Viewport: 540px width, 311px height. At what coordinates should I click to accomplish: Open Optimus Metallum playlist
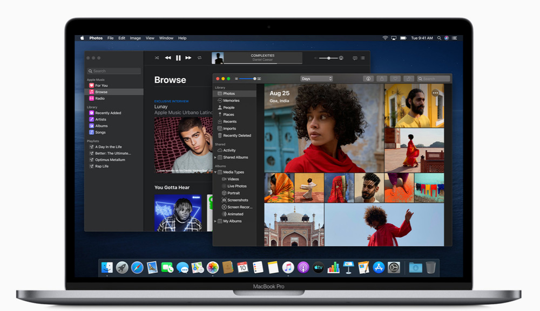114,160
